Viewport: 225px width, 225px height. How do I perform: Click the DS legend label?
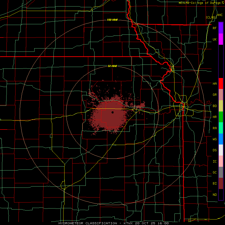coord(214,150)
